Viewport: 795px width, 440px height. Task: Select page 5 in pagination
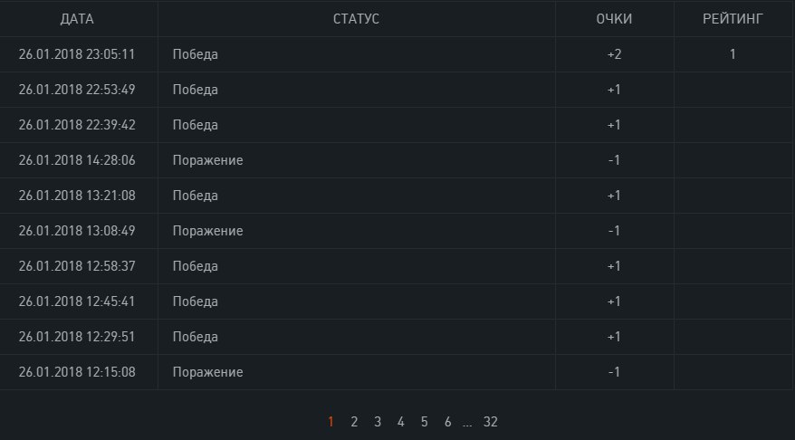(425, 422)
